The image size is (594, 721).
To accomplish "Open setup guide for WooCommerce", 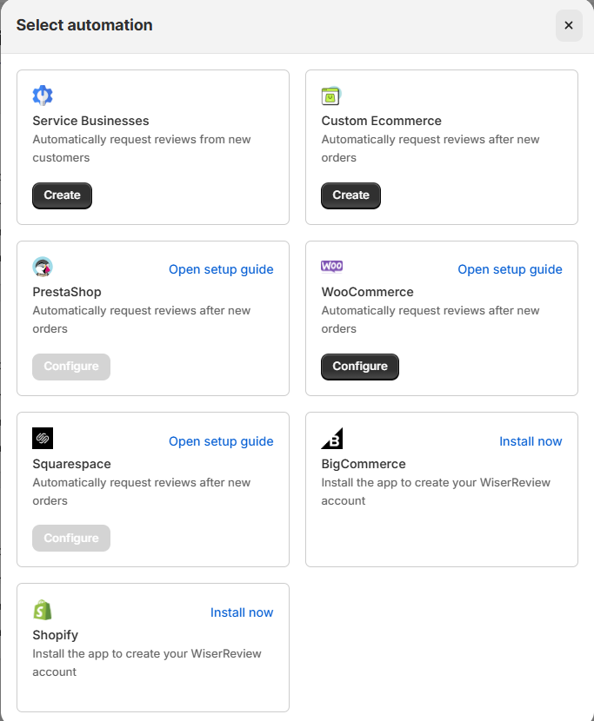I will (x=510, y=269).
